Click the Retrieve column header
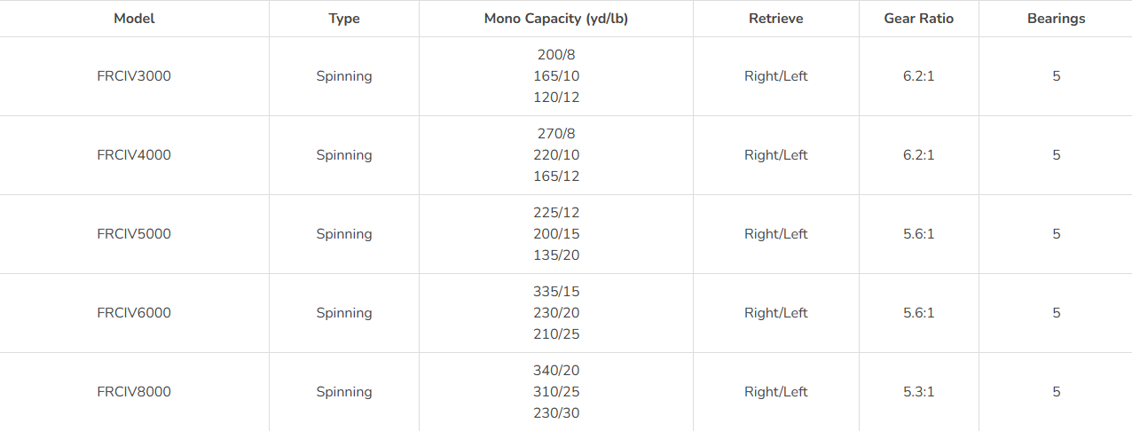The width and height of the screenshot is (1132, 431). point(776,19)
